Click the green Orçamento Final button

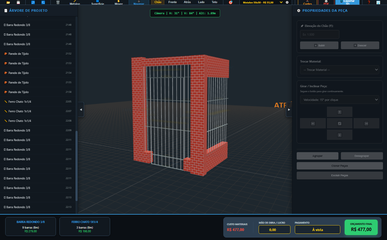361,227
